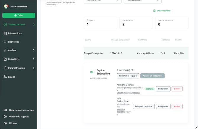The height and width of the screenshot is (129, 198).
Task: Open Équipe people icon in sidebar
Action: pos(5,77)
